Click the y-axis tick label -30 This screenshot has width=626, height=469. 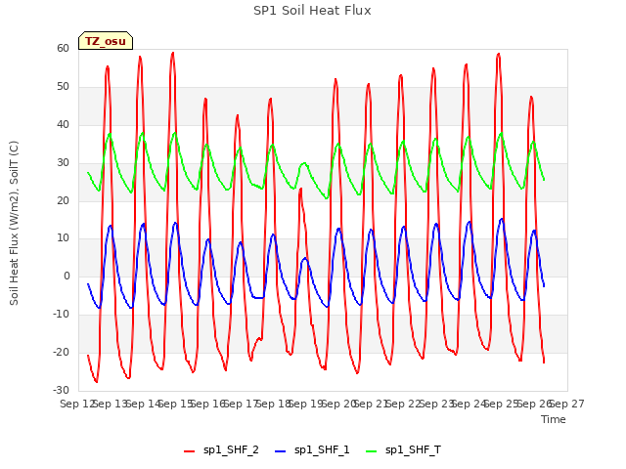tap(61, 390)
